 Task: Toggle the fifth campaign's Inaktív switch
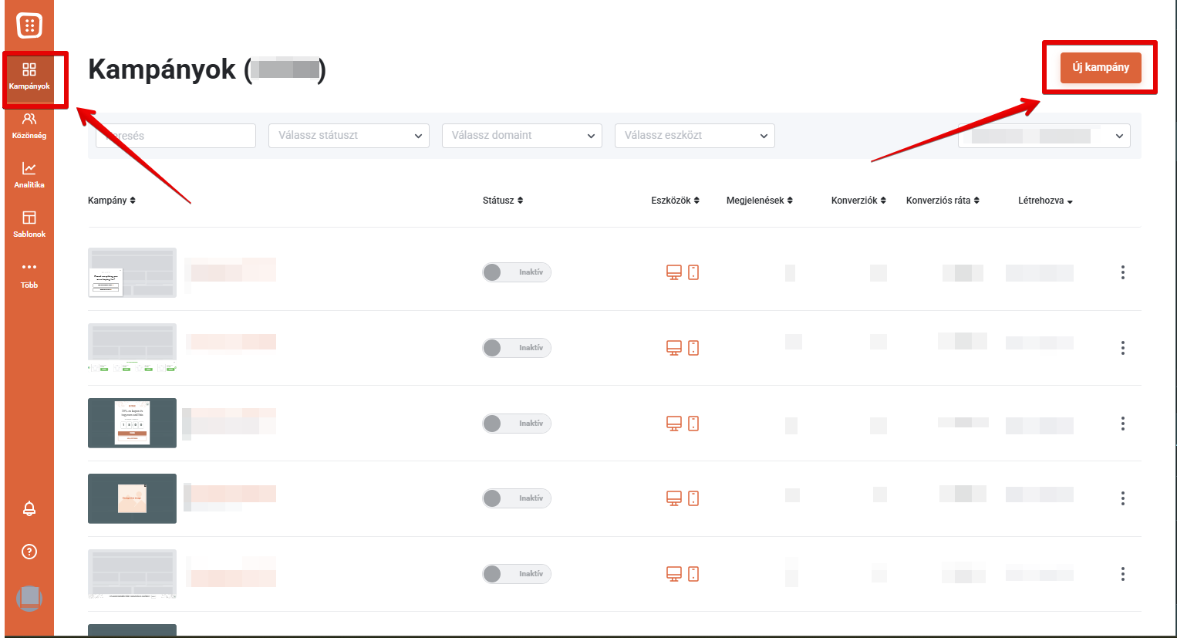(517, 574)
